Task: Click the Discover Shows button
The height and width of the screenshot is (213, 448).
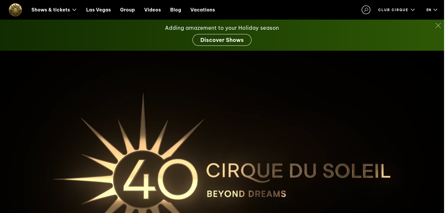Action: click(x=222, y=40)
